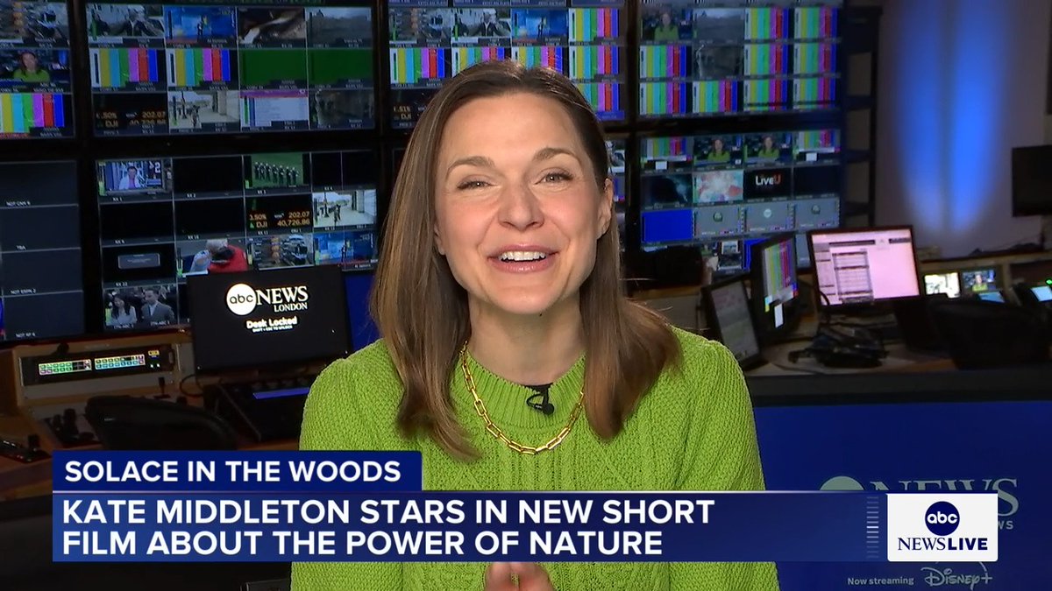The height and width of the screenshot is (591, 1052).
Task: Click 'Desk Locked' on the London monitor
Action: click(x=271, y=322)
